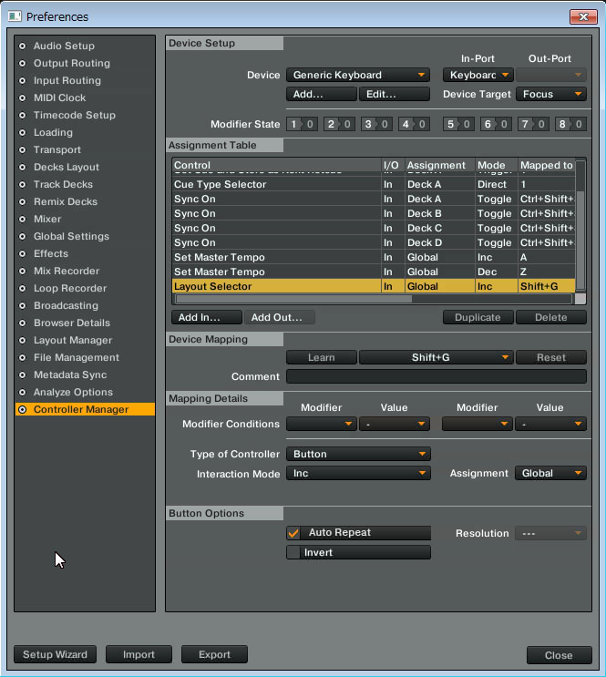The height and width of the screenshot is (677, 606).
Task: Open second modifier Value dropdown
Action: click(550, 424)
